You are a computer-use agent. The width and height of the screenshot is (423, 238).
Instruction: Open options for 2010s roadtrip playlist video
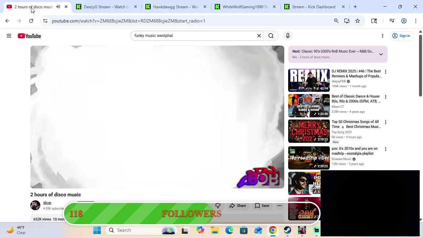385,149
